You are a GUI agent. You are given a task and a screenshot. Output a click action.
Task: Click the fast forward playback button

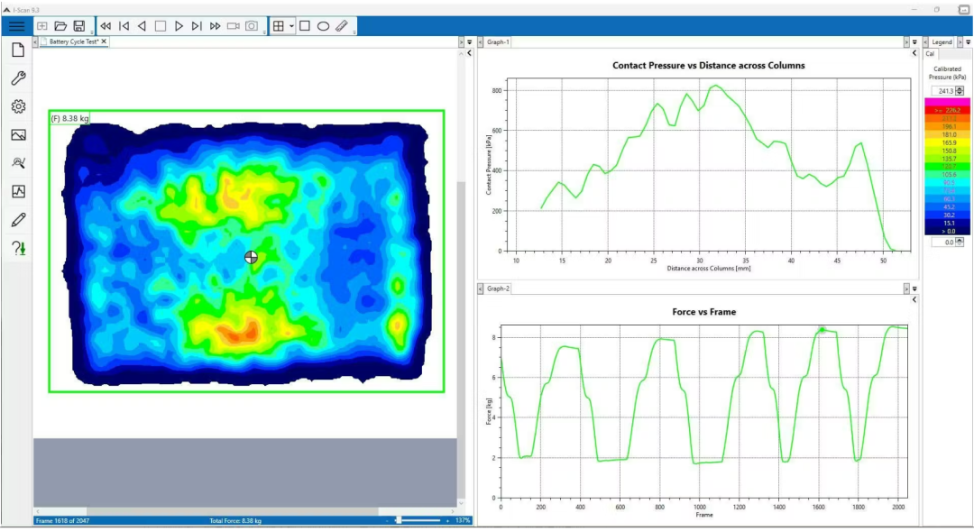click(215, 26)
